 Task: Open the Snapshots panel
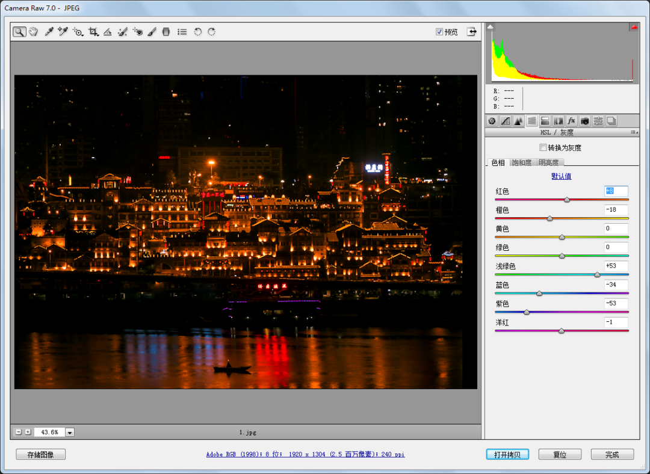click(x=611, y=121)
